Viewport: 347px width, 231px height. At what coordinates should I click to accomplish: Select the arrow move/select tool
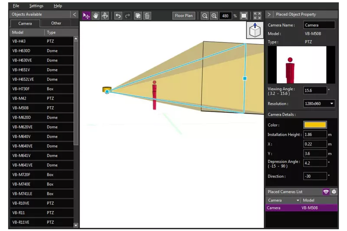tap(86, 16)
